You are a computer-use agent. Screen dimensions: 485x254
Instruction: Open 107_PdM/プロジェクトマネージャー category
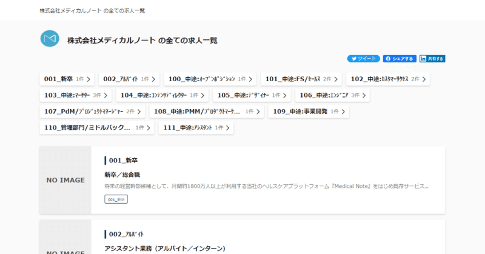point(92,112)
